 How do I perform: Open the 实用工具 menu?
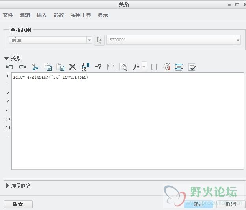(81, 15)
